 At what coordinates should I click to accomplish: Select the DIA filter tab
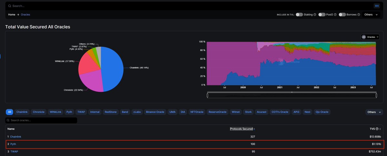tap(183, 112)
